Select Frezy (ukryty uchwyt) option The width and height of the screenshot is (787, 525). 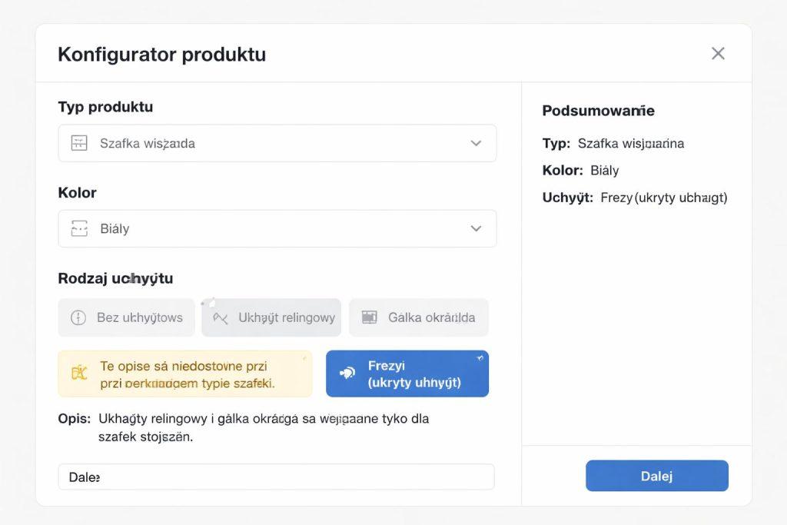click(x=407, y=374)
